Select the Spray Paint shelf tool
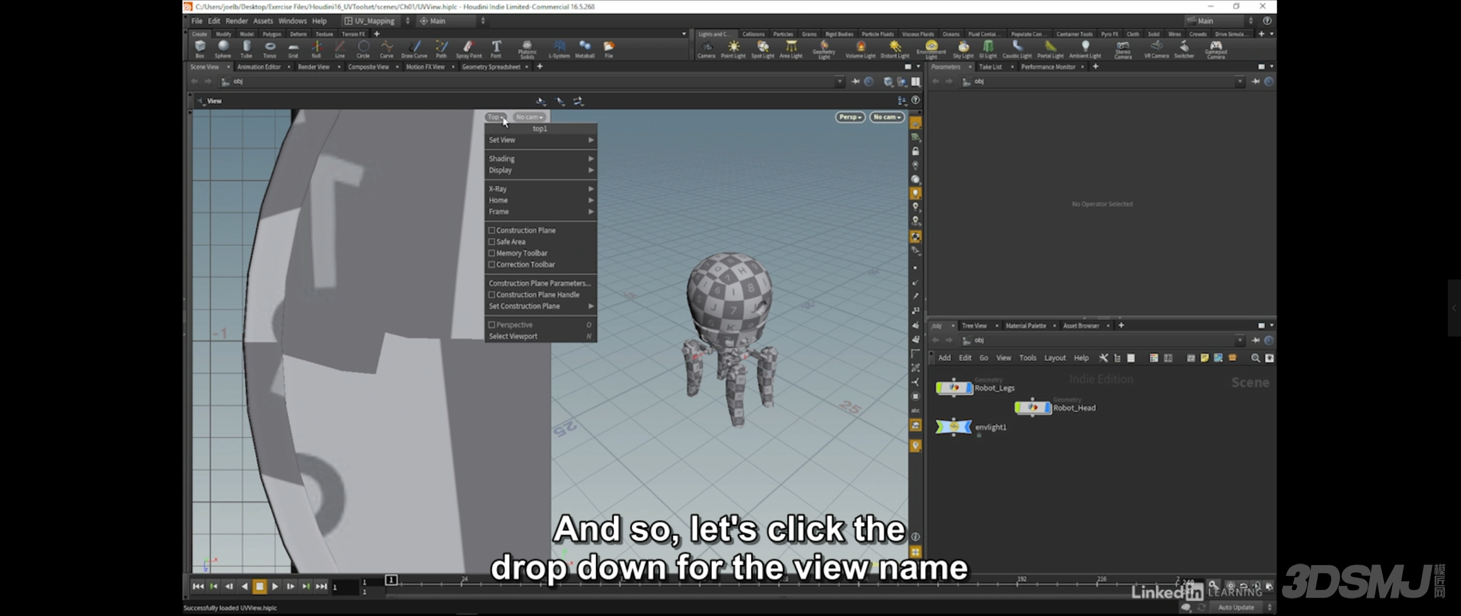The image size is (1461, 616). [469, 49]
